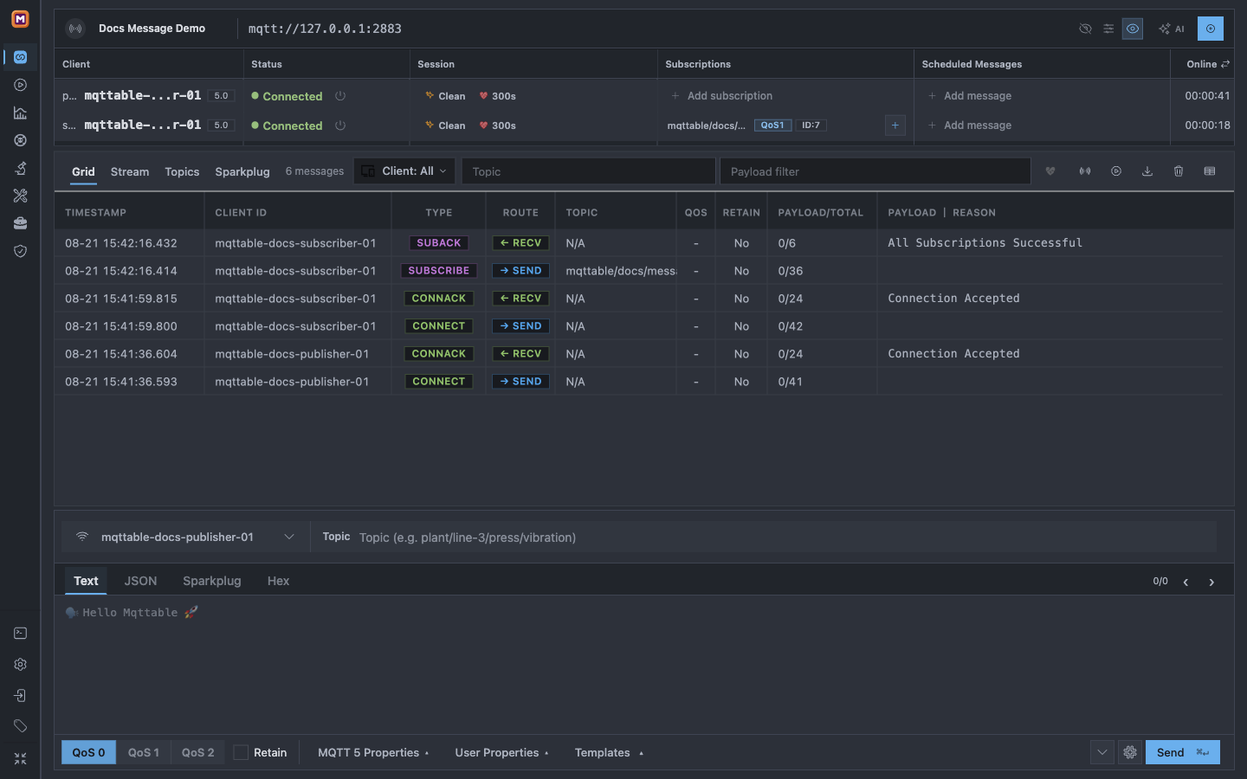Click the broadcast icon beside Docs Message Demo
Viewport: 1247px width, 779px height.
coord(76,29)
